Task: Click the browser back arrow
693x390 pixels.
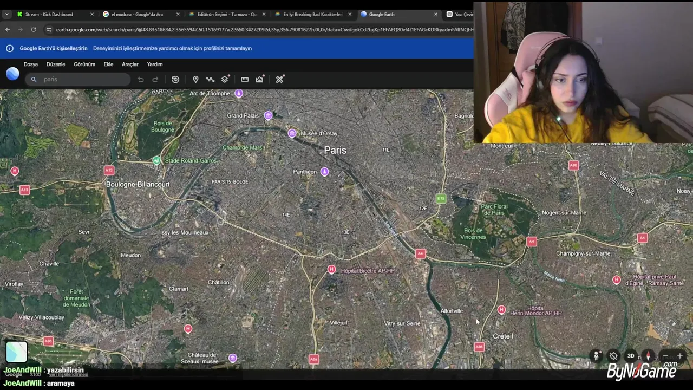Action: (8, 30)
